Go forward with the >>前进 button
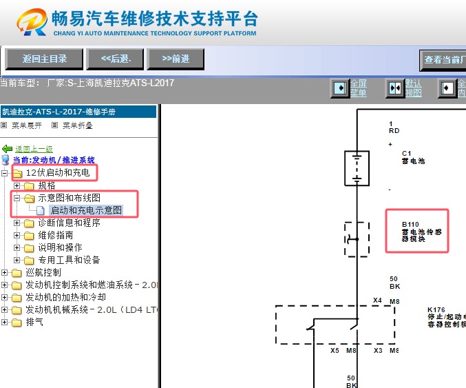Viewport: 466px width, 388px height. point(176,59)
